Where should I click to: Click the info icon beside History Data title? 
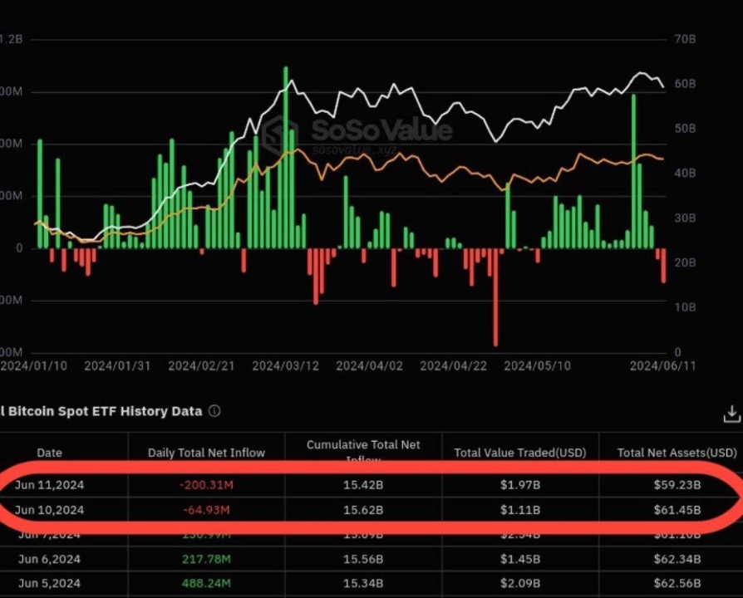214,411
